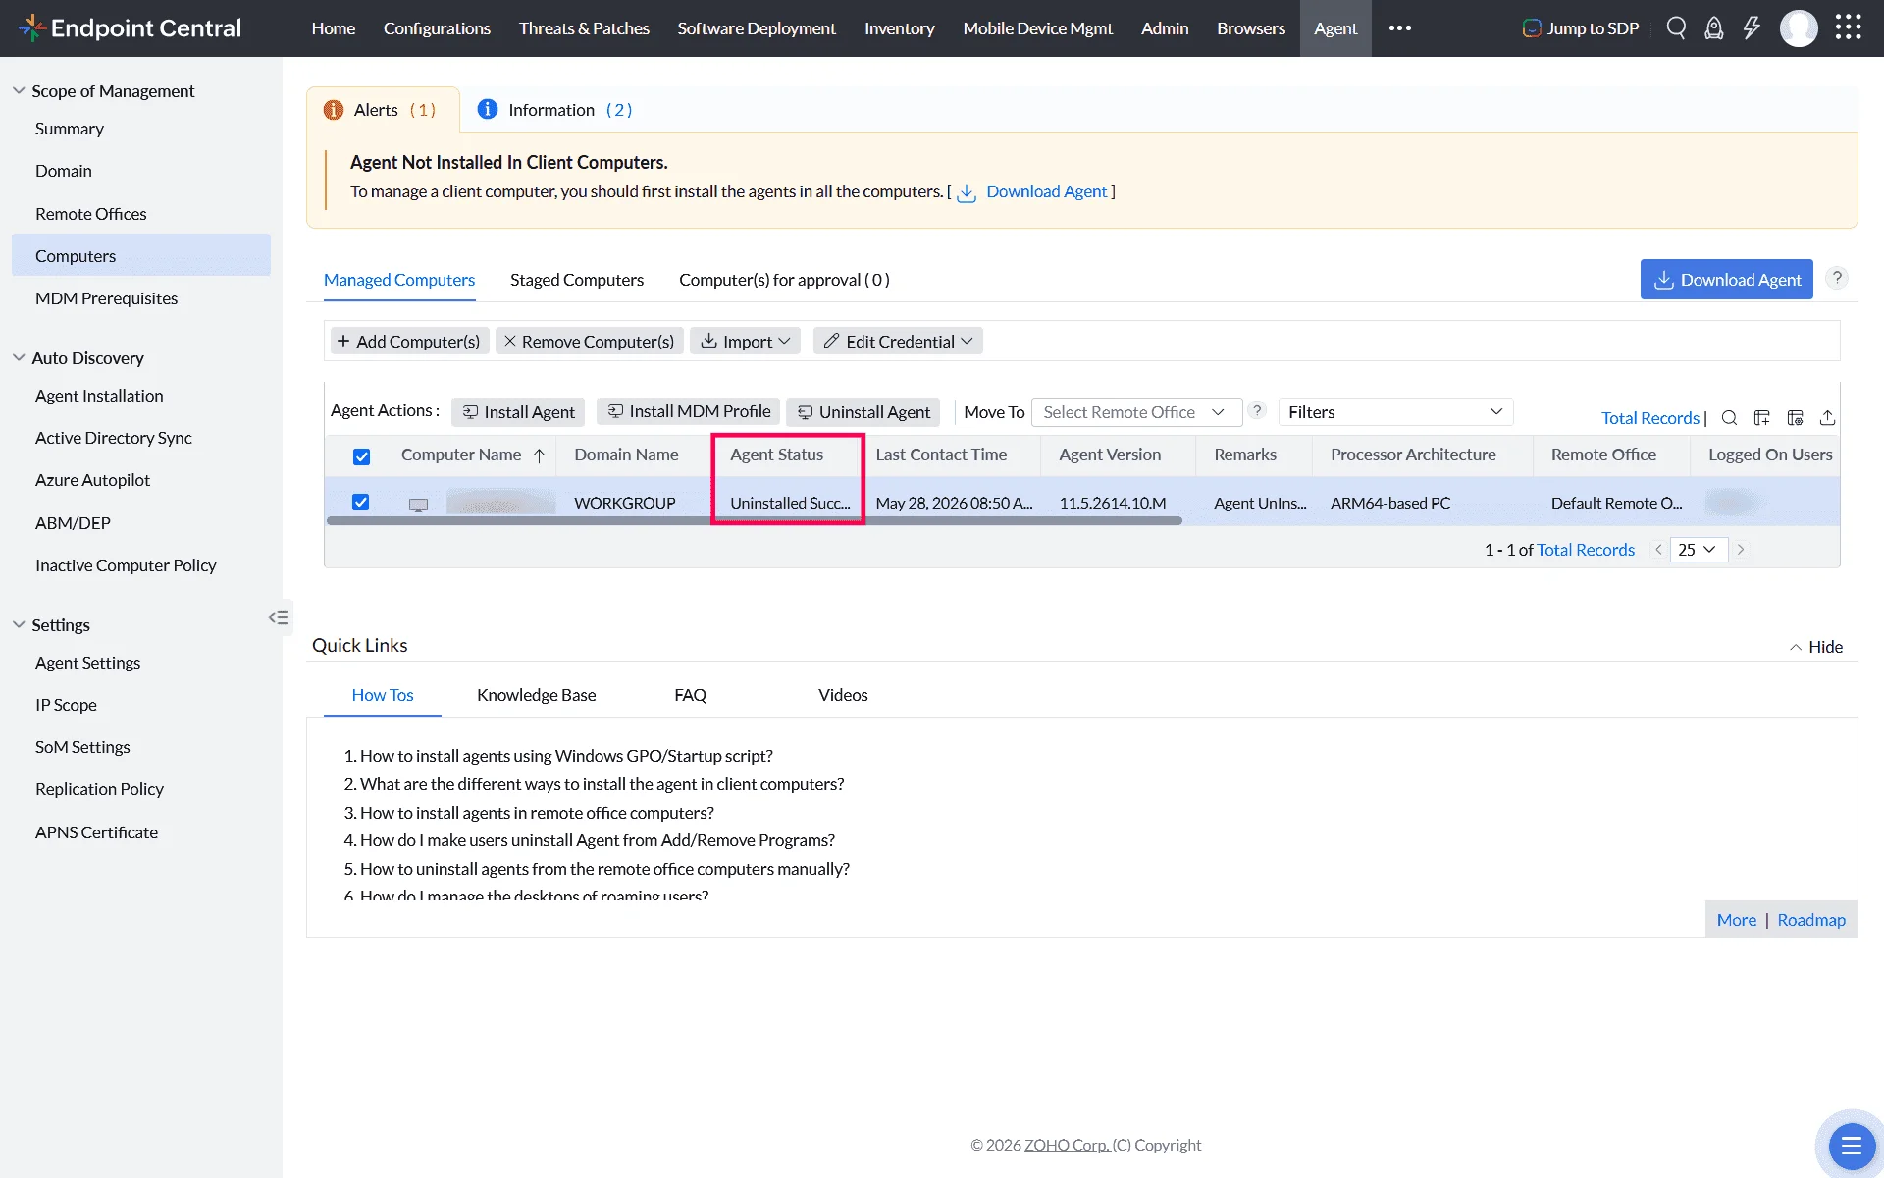Click the Uninstall Agent action
The width and height of the screenshot is (1884, 1178).
coord(863,412)
